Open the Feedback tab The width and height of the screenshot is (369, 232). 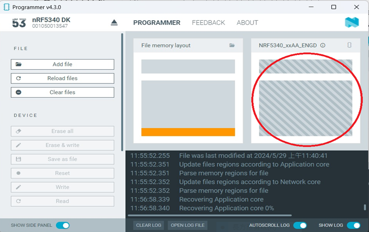pos(209,23)
